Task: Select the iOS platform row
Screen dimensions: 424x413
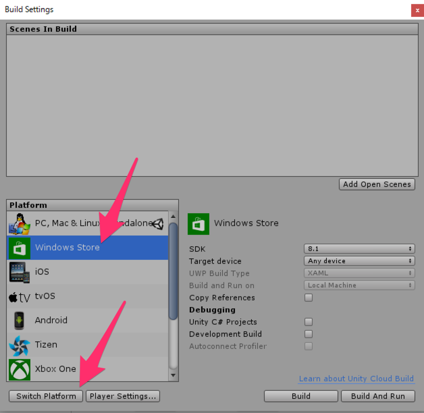Action: click(87, 272)
